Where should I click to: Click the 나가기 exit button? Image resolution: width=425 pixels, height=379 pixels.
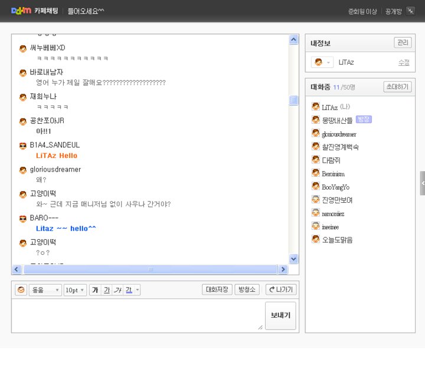[x=281, y=289]
